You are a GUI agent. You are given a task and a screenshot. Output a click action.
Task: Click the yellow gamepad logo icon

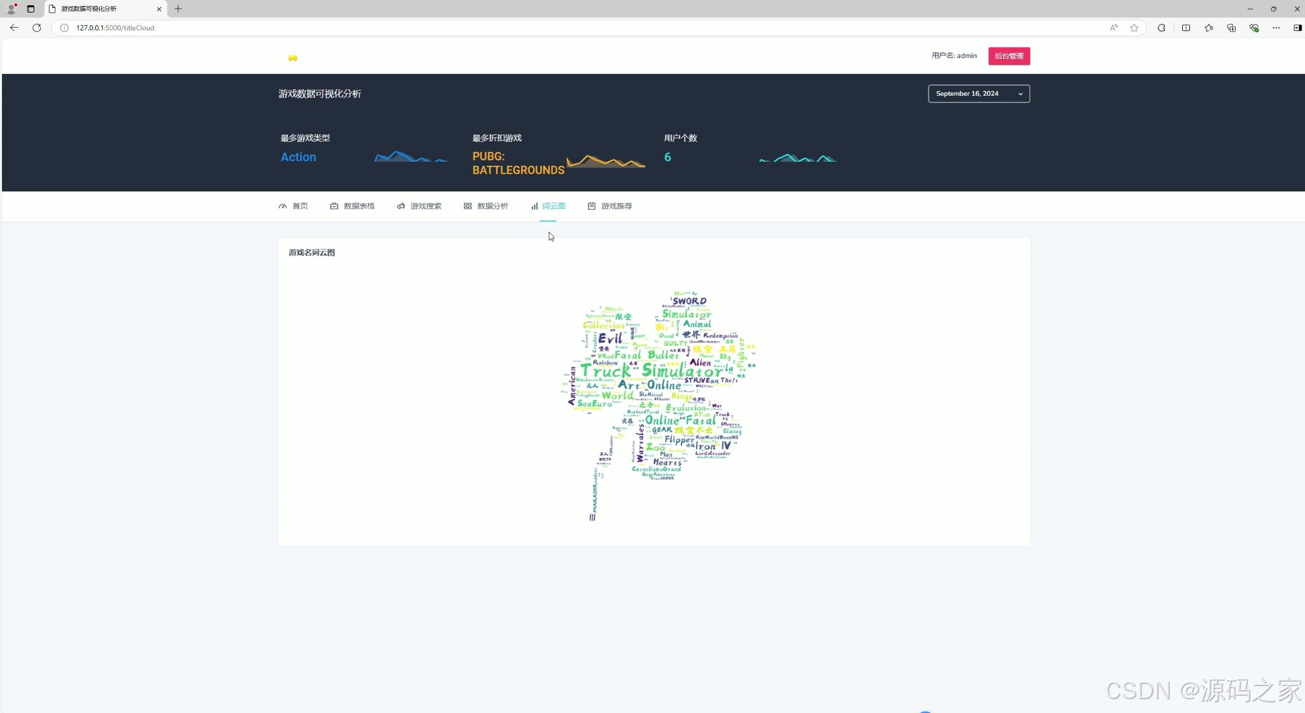click(293, 58)
